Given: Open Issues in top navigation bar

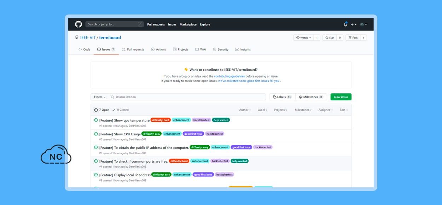Looking at the screenshot, I should point(172,24).
